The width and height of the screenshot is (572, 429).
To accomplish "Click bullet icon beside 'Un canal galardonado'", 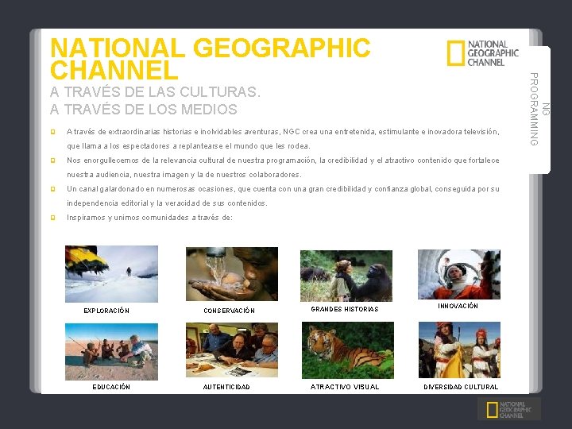I will (x=53, y=189).
